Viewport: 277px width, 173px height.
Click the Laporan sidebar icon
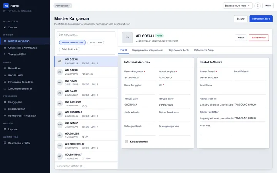pyautogui.click(x=5, y=129)
